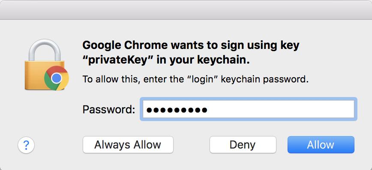Click "Google Chrome" at start of heading

(x=126, y=46)
